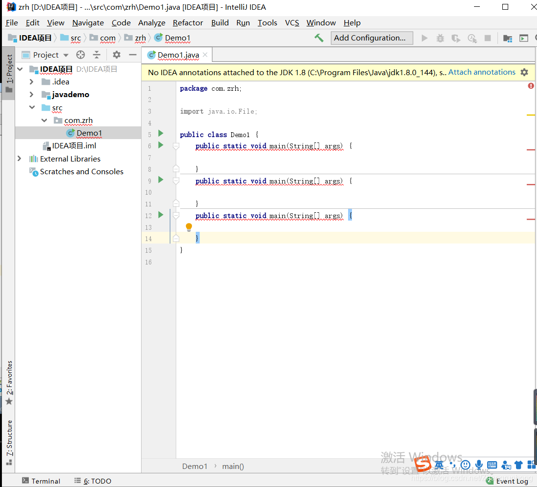Open Project panel settings gear
Image resolution: width=537 pixels, height=487 pixels.
(x=116, y=55)
